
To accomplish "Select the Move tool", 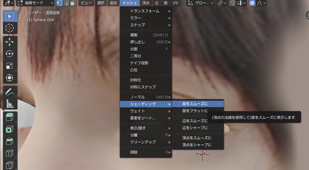I will (10, 42).
